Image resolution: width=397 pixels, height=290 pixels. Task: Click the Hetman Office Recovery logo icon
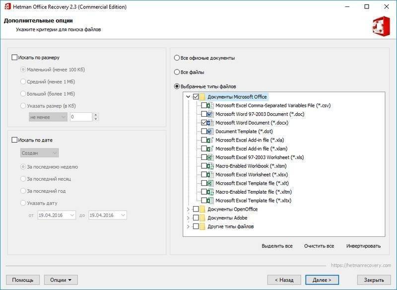(x=381, y=25)
